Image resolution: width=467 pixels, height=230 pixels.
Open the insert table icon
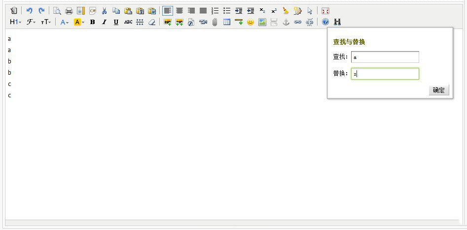tap(227, 22)
